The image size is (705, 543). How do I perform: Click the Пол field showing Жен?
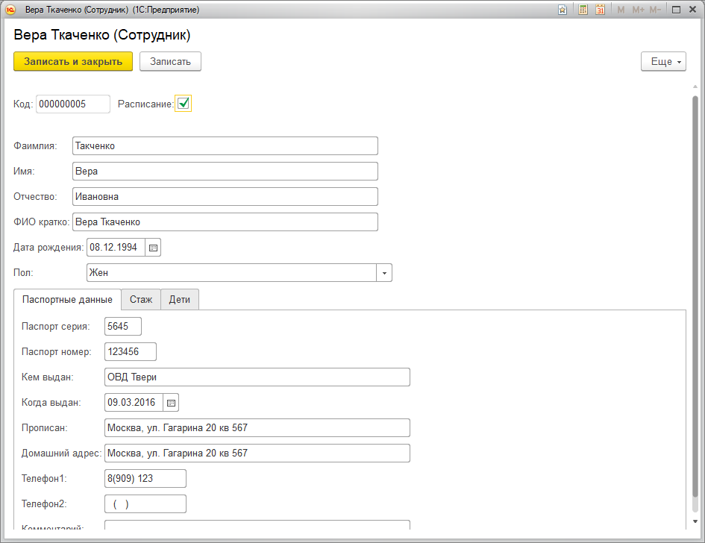pos(231,273)
